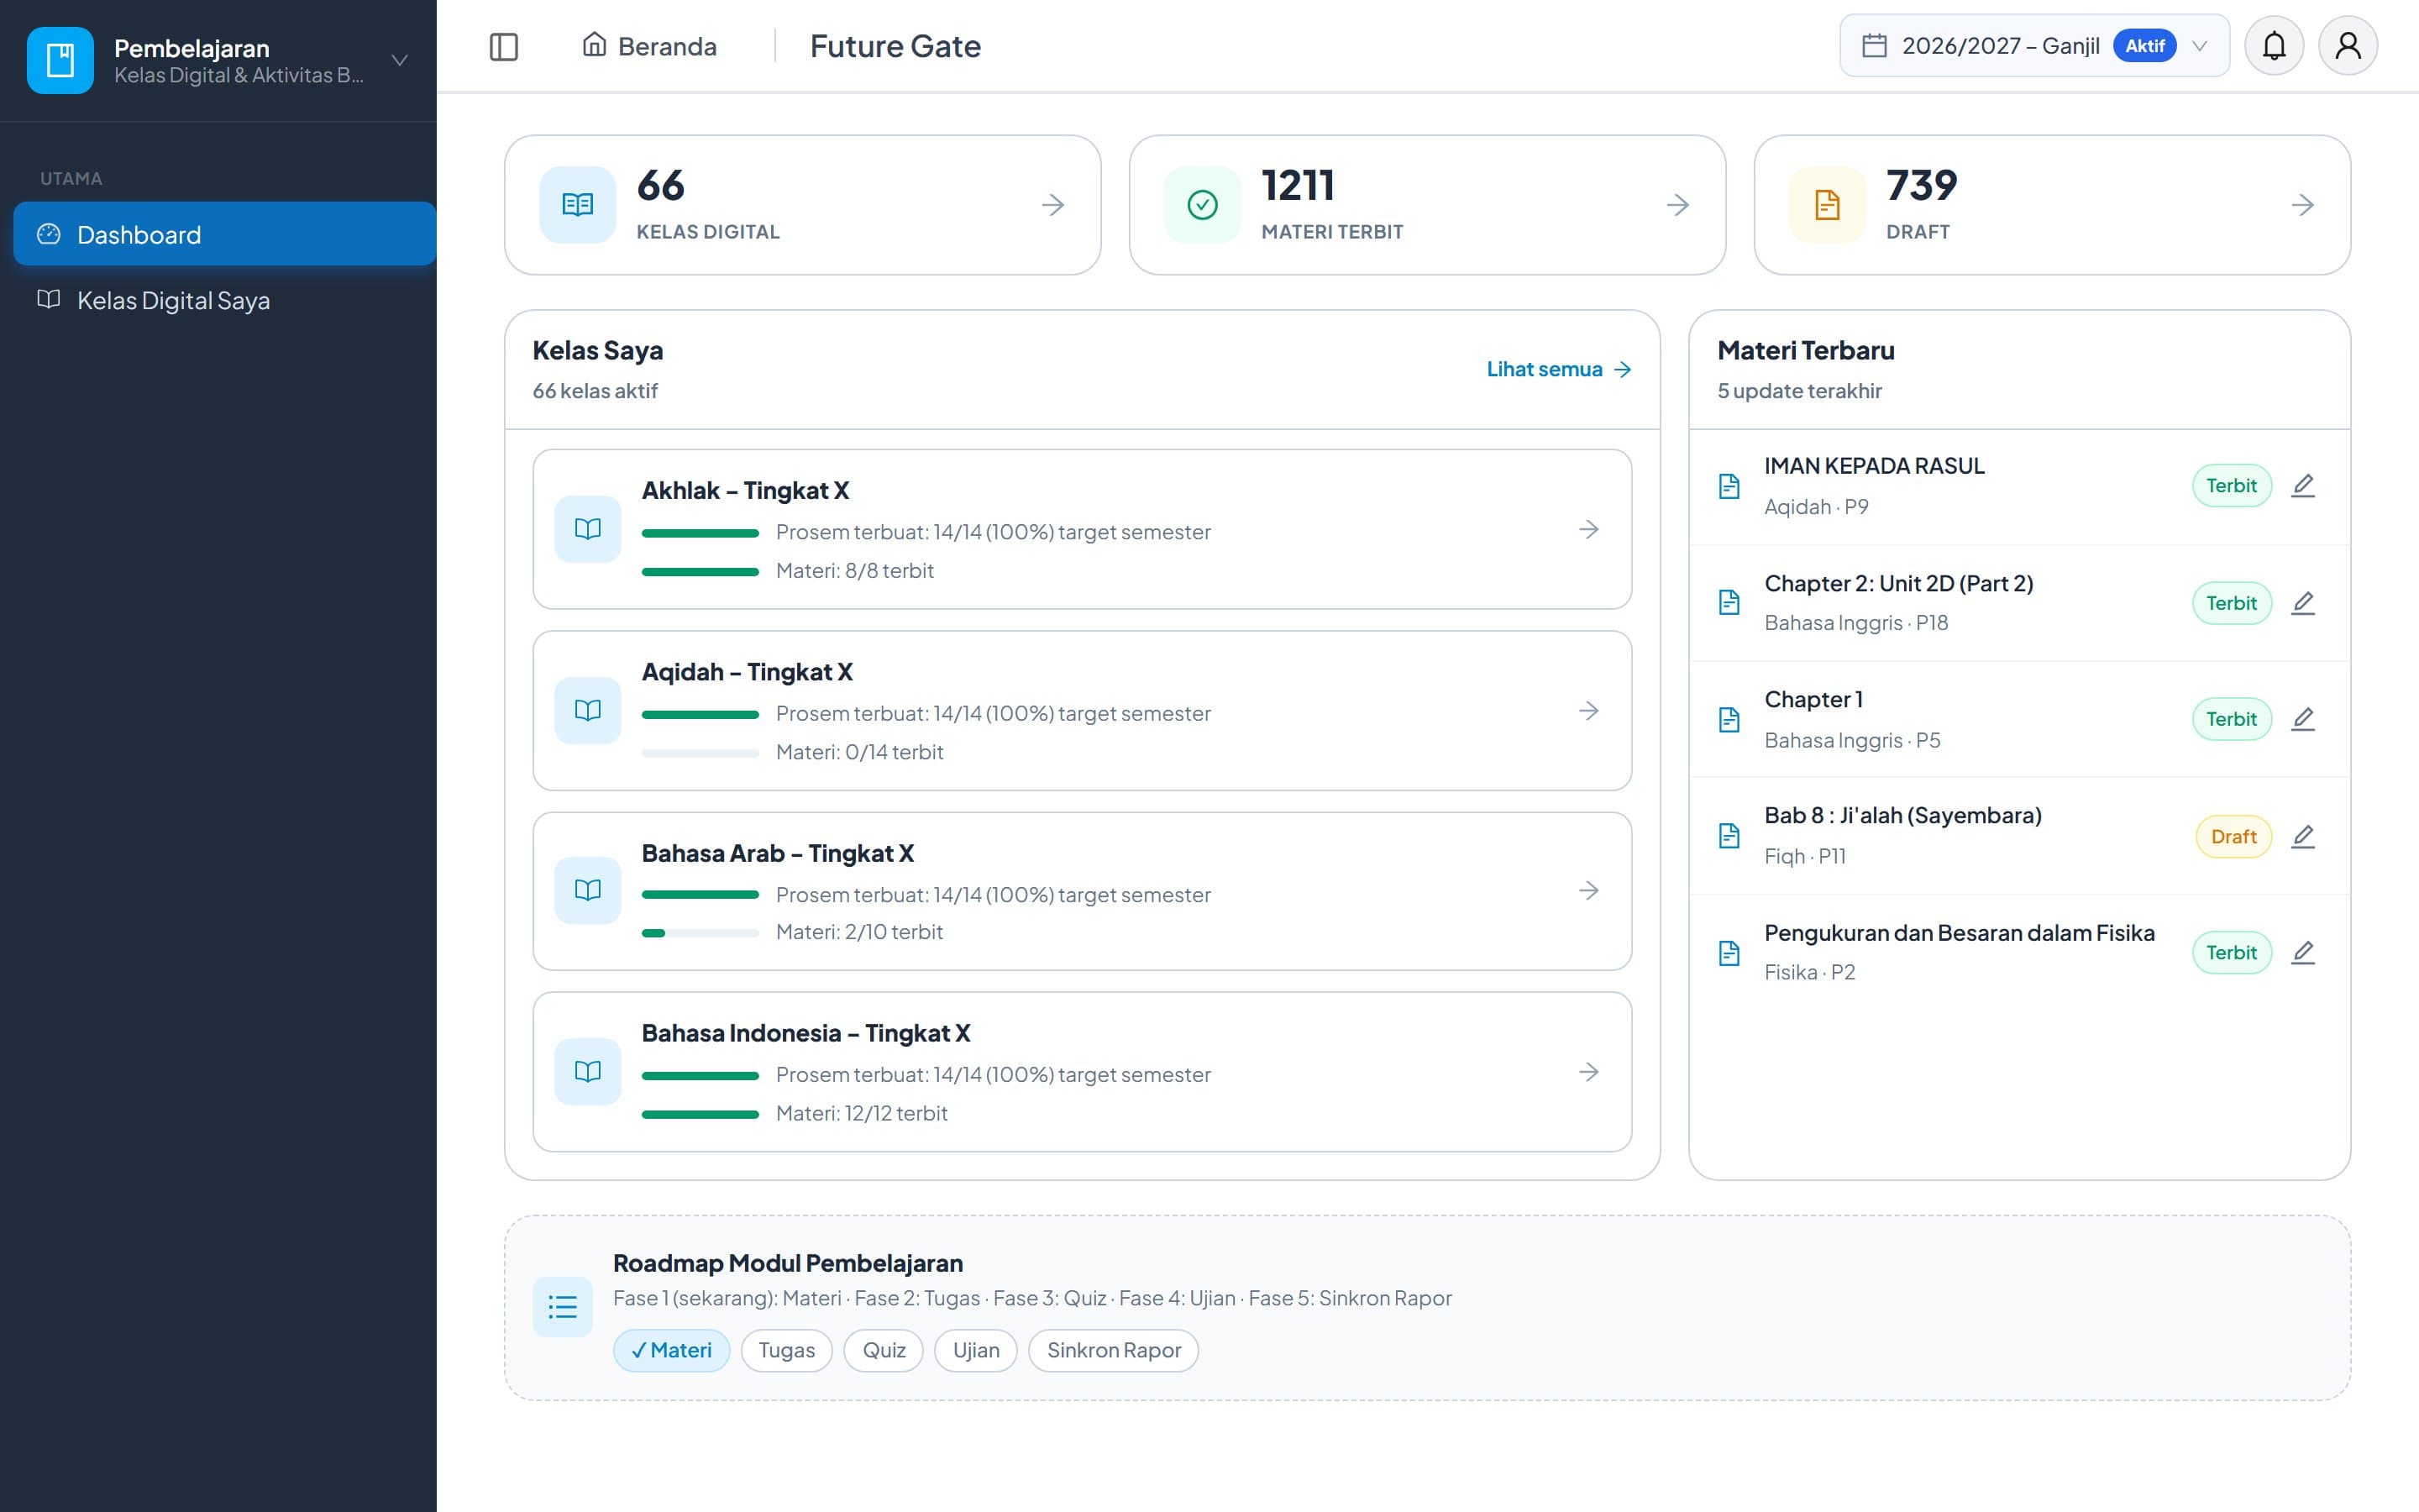Edit Pengukuran dan Besaran dalam Fisika
Viewport: 2419px width, 1512px height.
coord(2303,952)
